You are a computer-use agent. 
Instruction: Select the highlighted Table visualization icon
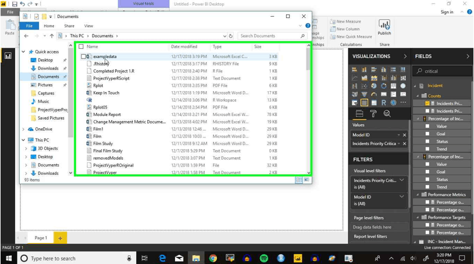[364, 103]
